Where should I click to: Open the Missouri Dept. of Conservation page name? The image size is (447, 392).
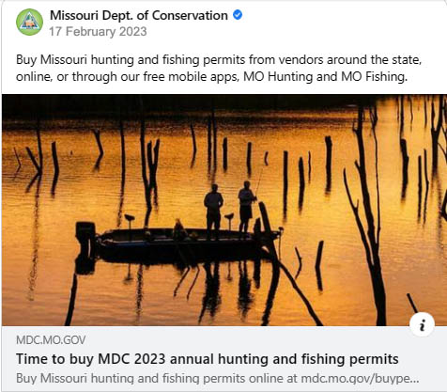pyautogui.click(x=139, y=15)
